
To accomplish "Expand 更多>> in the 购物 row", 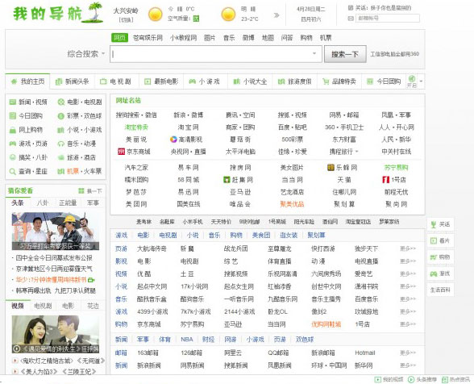I will point(408,324).
